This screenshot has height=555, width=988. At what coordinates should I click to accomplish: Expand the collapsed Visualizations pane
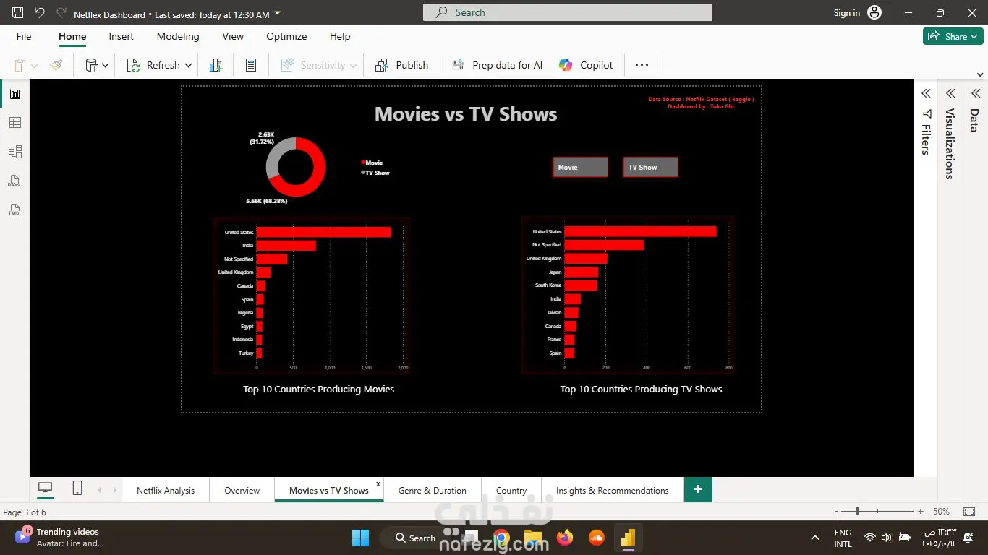pos(950,92)
